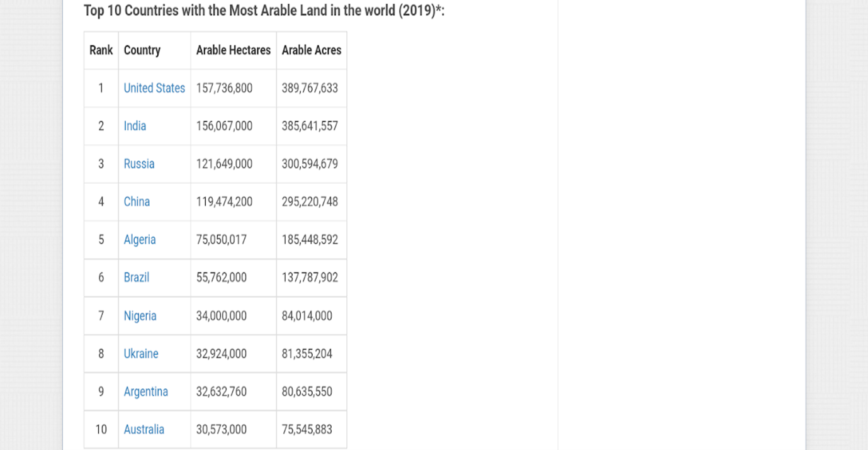Select the 385,641,557 acres value for India

point(310,126)
